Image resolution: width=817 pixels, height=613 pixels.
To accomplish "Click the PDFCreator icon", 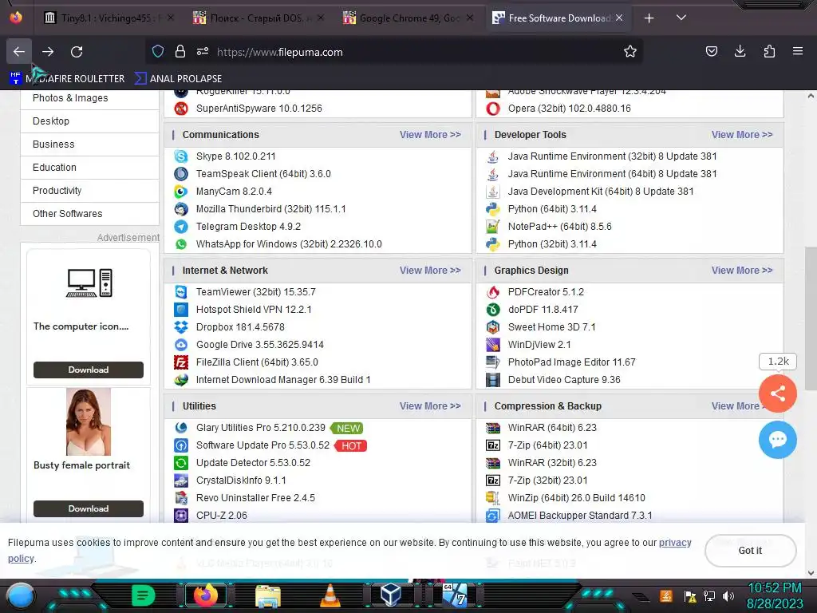I will click(493, 292).
